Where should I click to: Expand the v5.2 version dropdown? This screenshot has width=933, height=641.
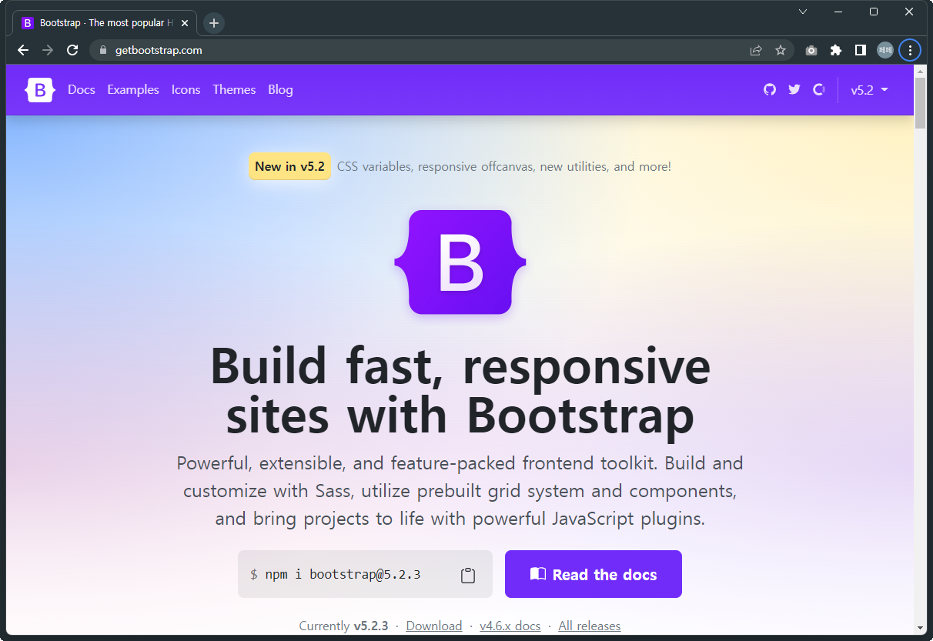tap(870, 90)
